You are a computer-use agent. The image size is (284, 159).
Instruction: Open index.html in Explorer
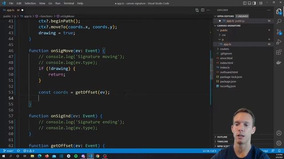(226, 63)
